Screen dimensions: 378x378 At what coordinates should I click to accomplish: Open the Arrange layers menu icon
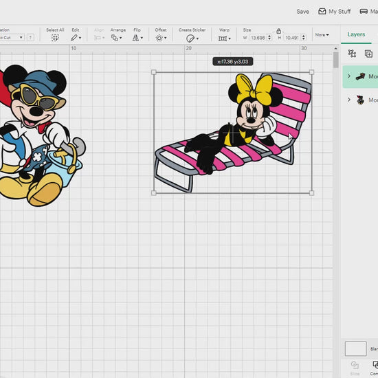[x=115, y=38]
